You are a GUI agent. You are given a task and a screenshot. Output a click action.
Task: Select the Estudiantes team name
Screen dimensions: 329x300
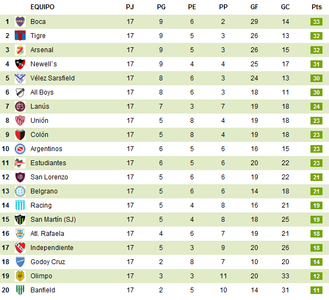tap(48, 163)
